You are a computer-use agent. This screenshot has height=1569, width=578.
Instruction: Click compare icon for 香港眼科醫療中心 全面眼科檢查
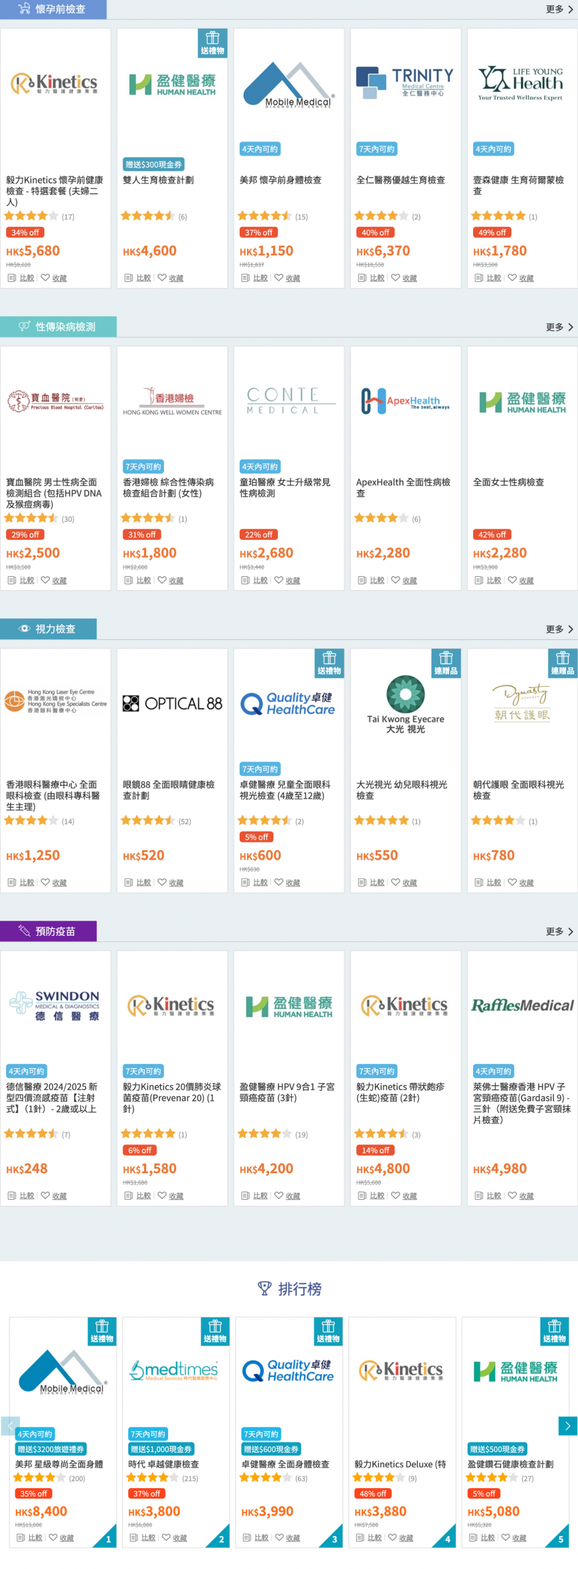pyautogui.click(x=12, y=882)
